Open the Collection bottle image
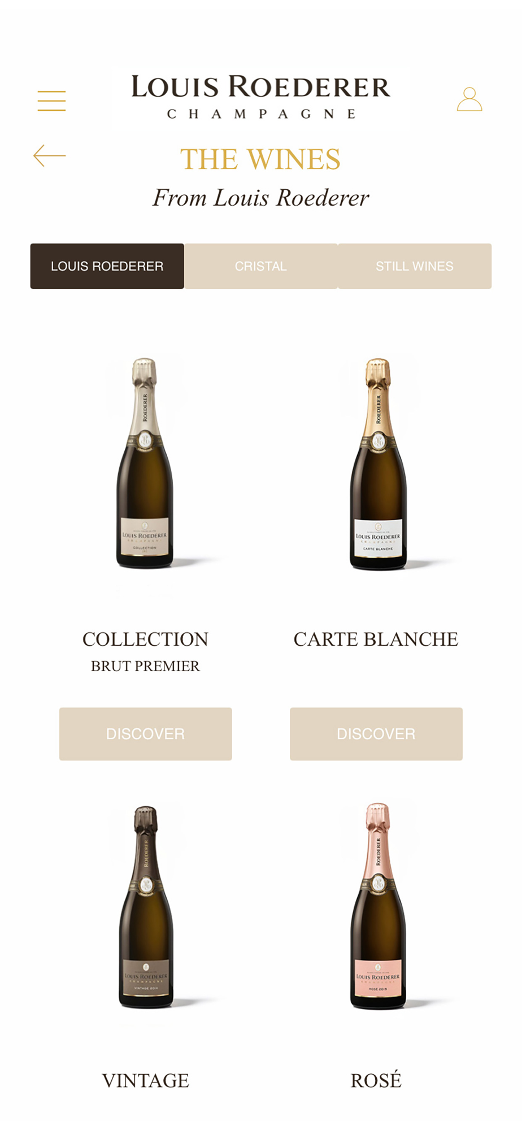522x1130 pixels. click(145, 463)
